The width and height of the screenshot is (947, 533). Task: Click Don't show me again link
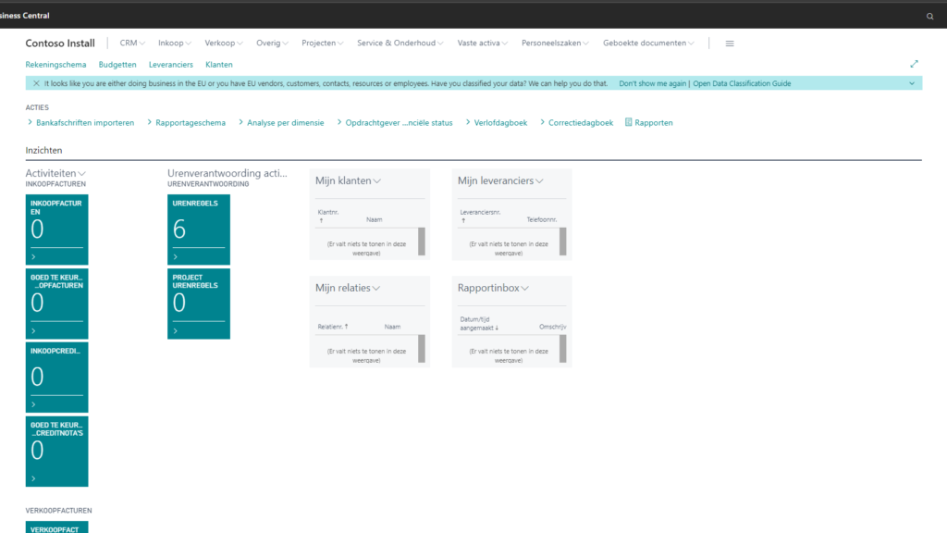tap(653, 83)
